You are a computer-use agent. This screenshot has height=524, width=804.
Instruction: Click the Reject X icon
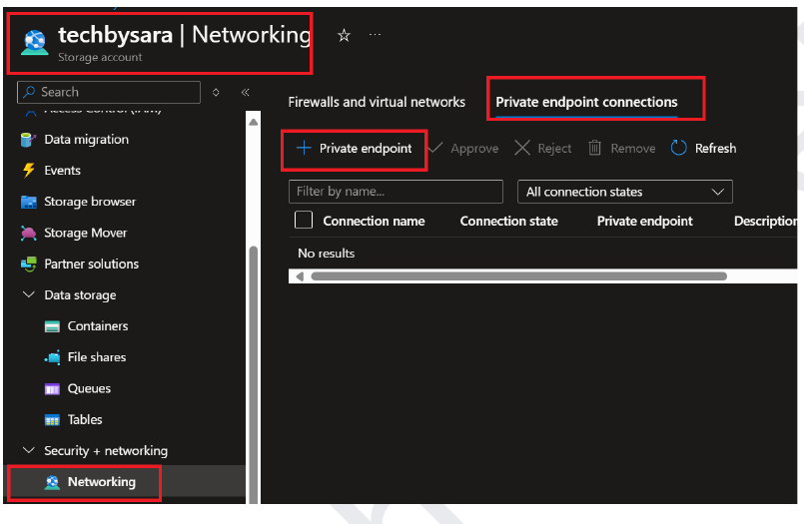pos(522,148)
